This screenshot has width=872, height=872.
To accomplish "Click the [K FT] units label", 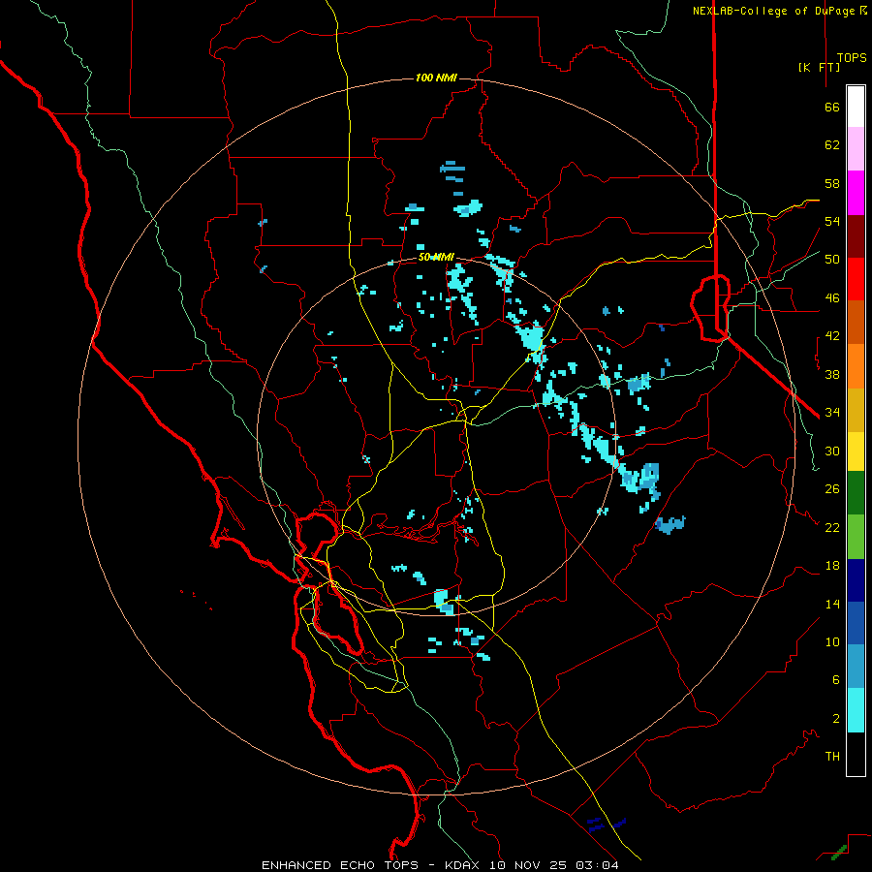I will click(819, 67).
